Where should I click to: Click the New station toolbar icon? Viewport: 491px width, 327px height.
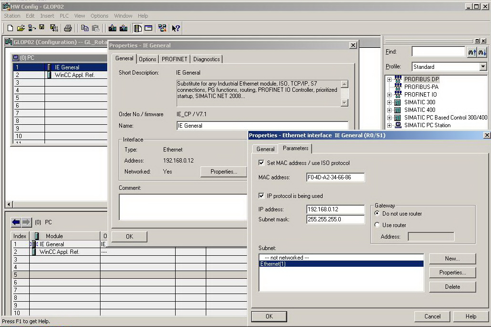pyautogui.click(x=10, y=28)
